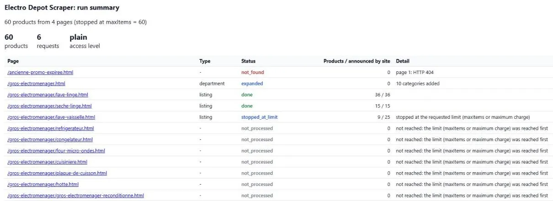Screen dimensions: 553x201
Task: Click the "9 / 25" products count
Action: (x=384, y=117)
